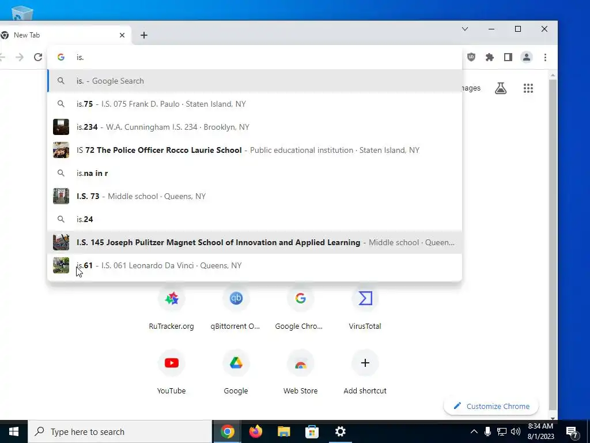Click the forward navigation arrow
Viewport: 590px width, 443px height.
20,57
